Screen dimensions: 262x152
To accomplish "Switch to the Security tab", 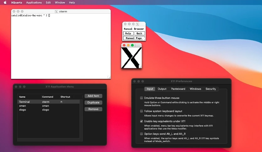I will [211, 89].
